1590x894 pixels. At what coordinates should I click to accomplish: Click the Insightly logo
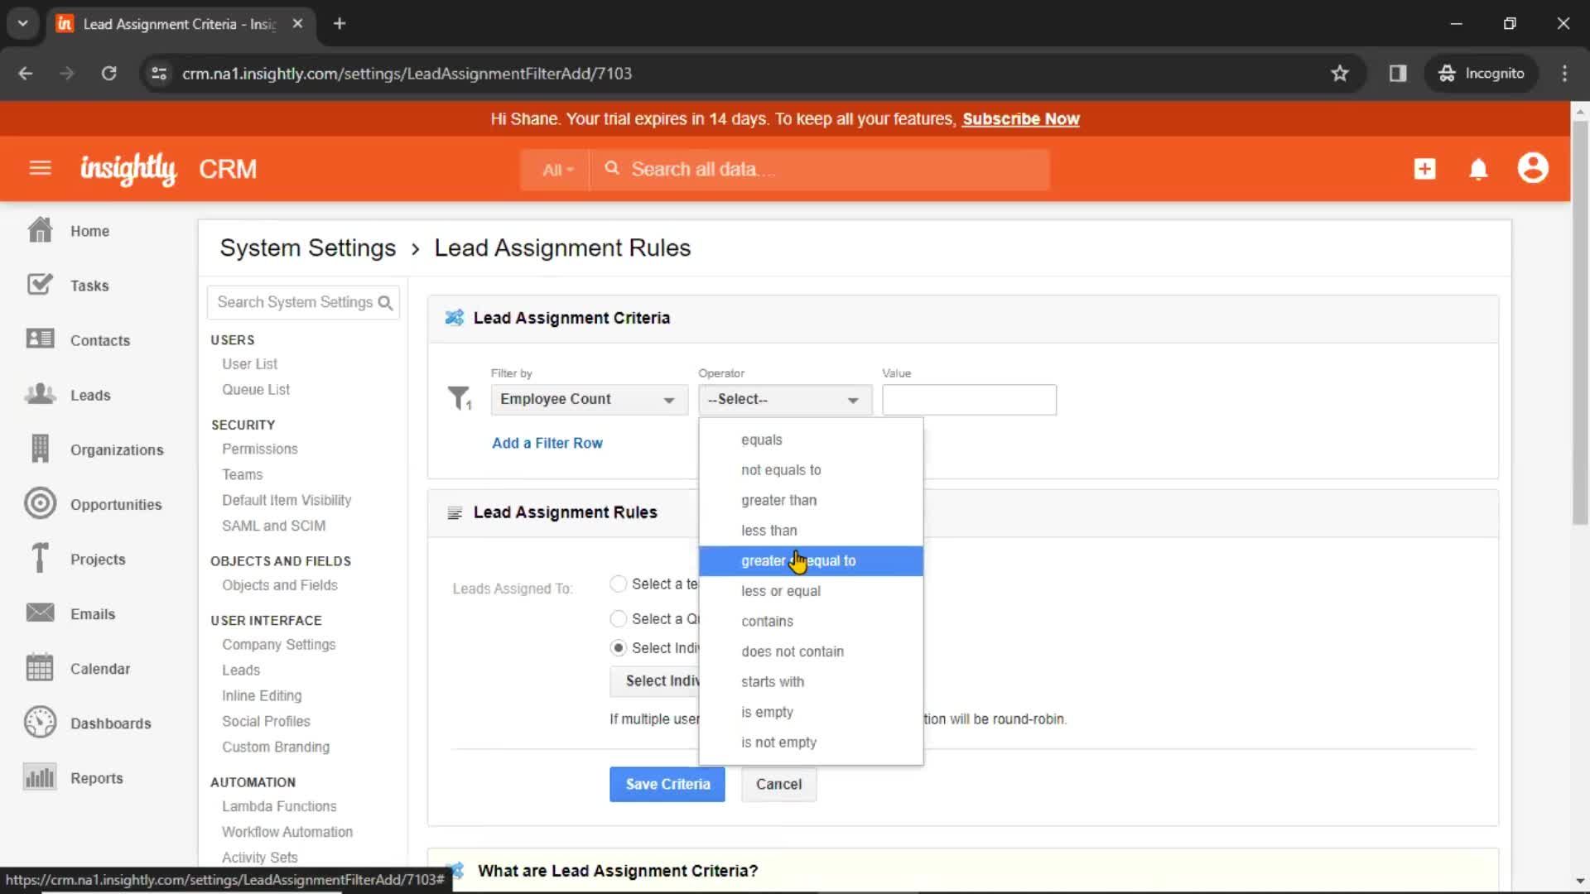[x=128, y=169]
